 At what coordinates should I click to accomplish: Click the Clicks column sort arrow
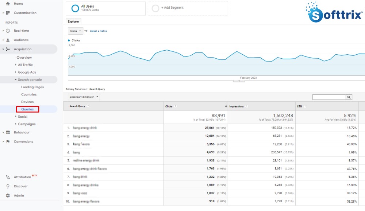pos(226,106)
